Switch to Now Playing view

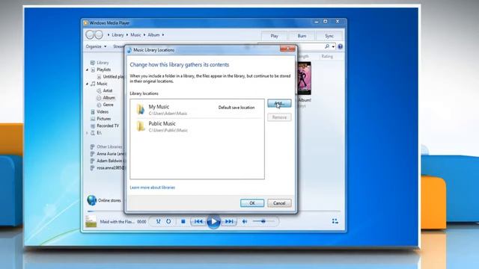click(x=335, y=221)
